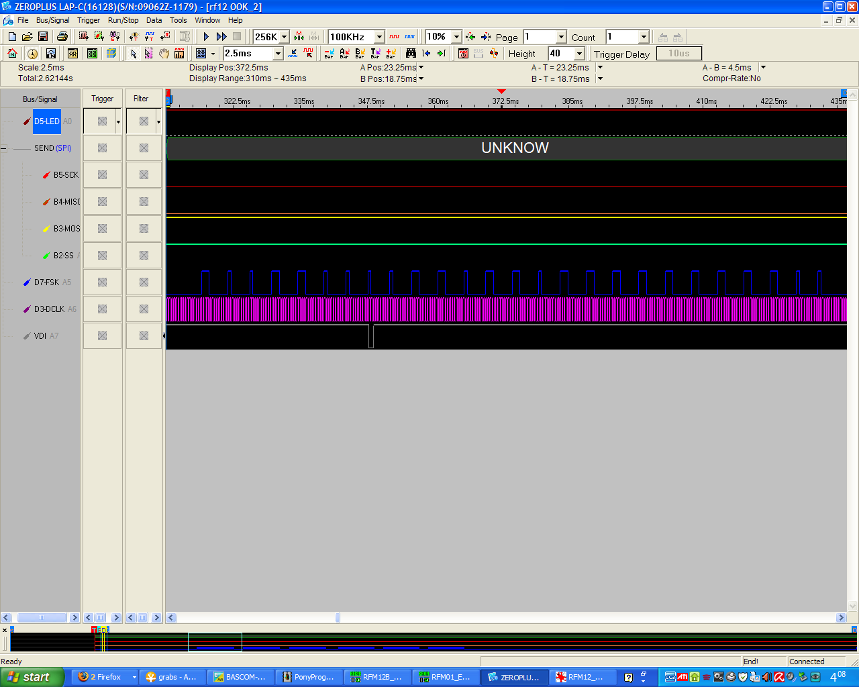
Task: Click the Windows start button
Action: tap(32, 677)
